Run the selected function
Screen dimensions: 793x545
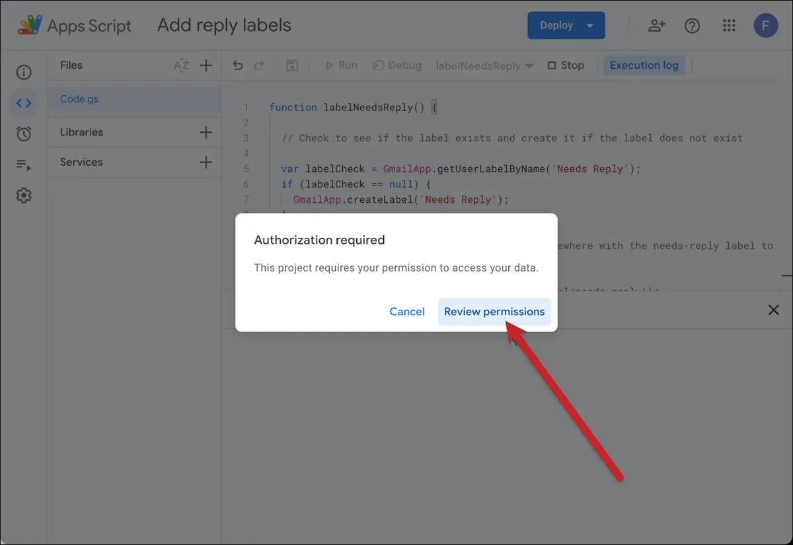pyautogui.click(x=341, y=65)
